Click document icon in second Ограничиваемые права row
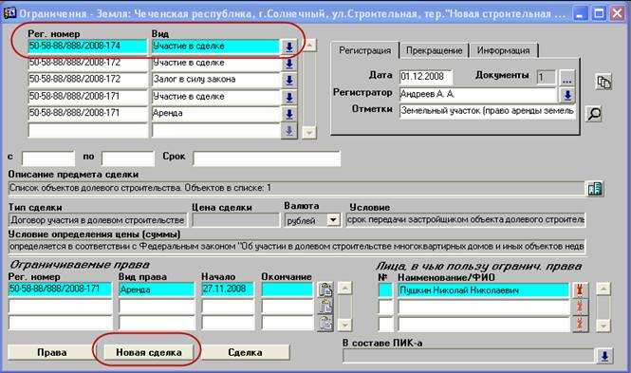The height and width of the screenshot is (373, 631). [x=325, y=307]
